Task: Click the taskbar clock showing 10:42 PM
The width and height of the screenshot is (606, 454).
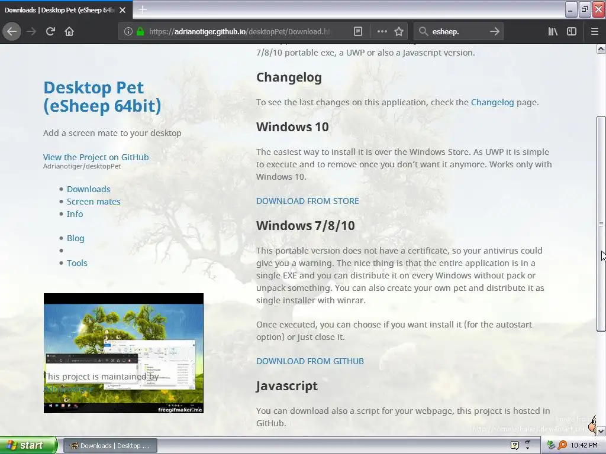Action: 584,446
